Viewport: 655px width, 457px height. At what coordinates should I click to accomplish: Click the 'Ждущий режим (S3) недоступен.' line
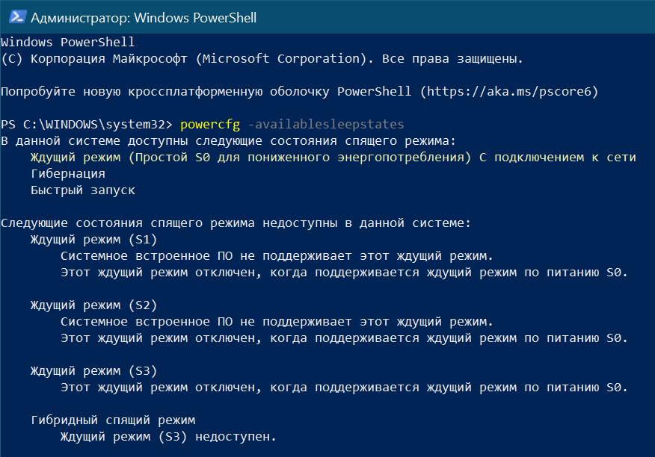coord(168,436)
